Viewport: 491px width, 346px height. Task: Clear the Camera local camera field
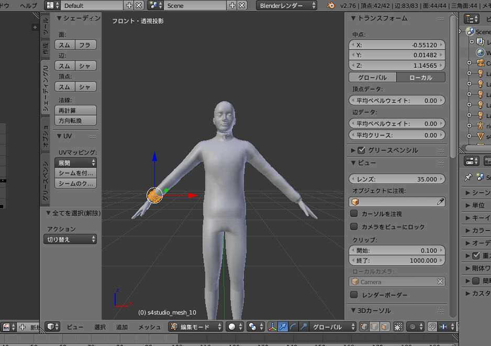click(x=440, y=282)
